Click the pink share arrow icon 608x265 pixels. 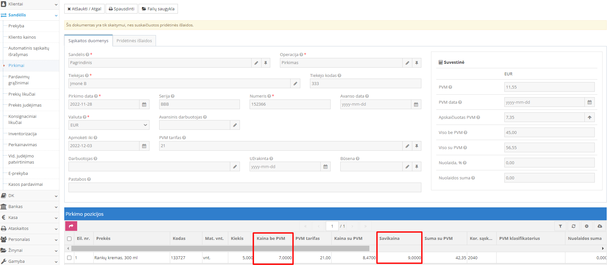(x=71, y=226)
